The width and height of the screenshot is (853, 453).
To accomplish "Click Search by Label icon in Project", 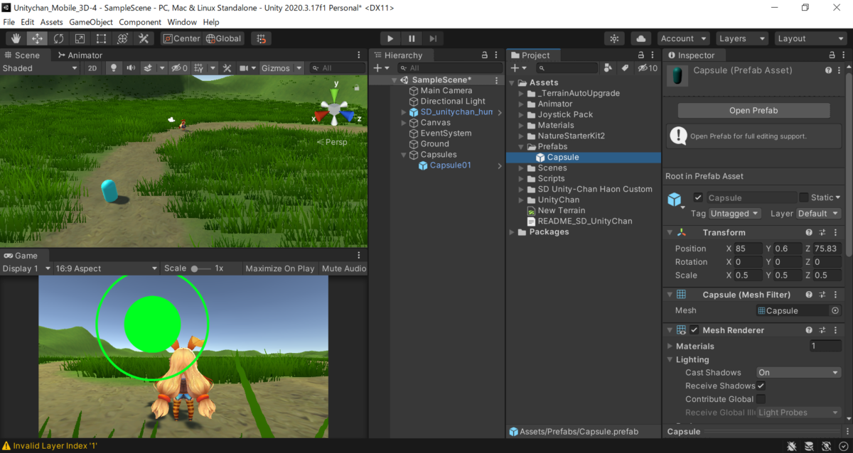I will pyautogui.click(x=625, y=68).
